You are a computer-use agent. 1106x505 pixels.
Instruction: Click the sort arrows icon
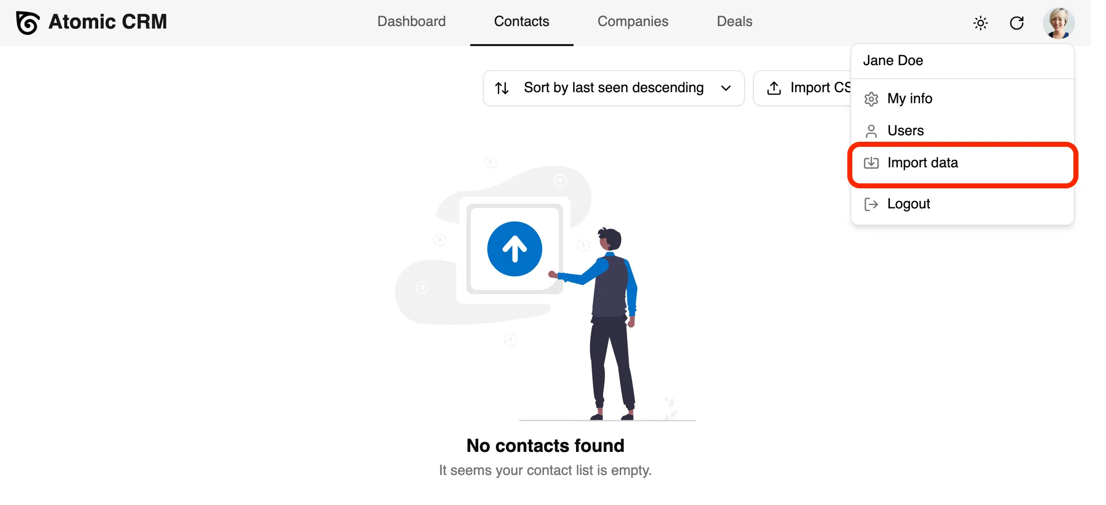point(502,88)
